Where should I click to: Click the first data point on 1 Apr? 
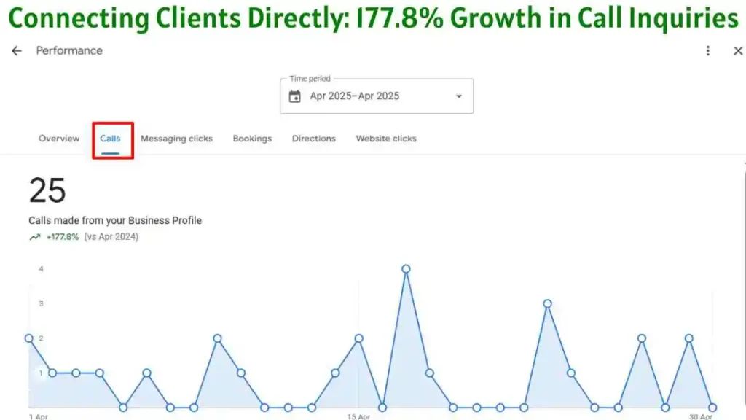click(x=29, y=338)
